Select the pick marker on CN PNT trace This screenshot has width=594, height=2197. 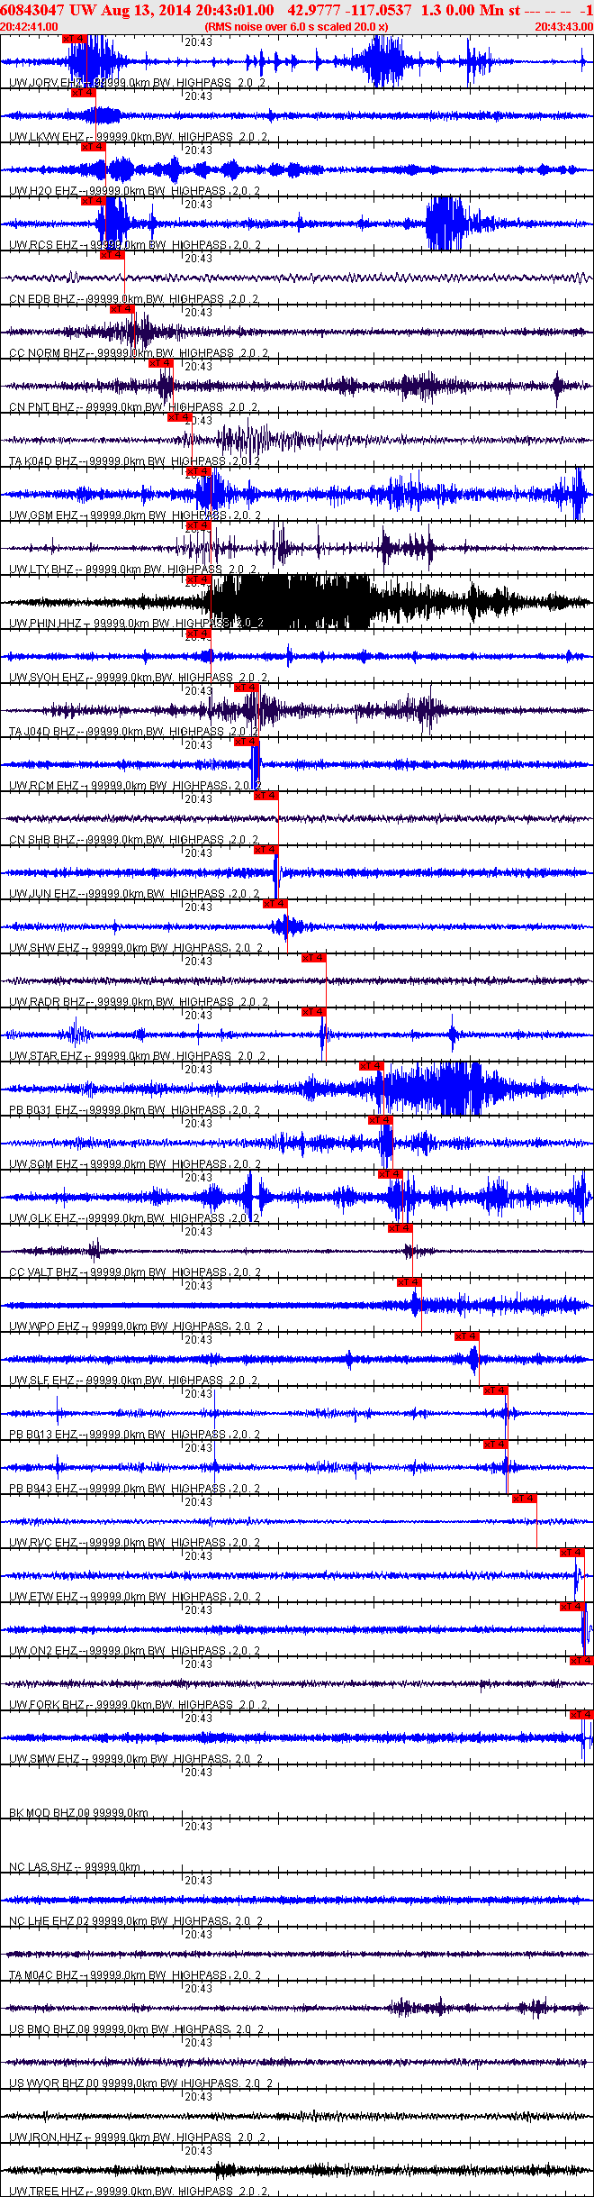161,363
